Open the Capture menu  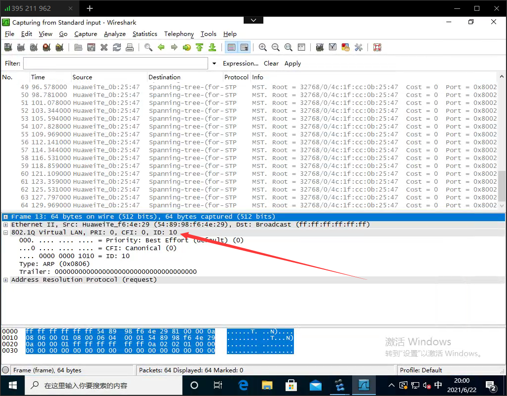pyautogui.click(x=86, y=34)
